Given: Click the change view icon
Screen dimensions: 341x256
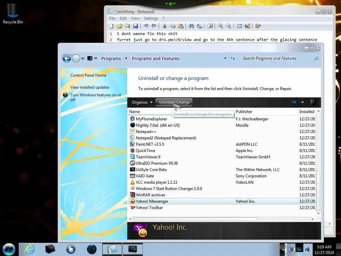Looking at the screenshot, I should pyautogui.click(x=295, y=102).
